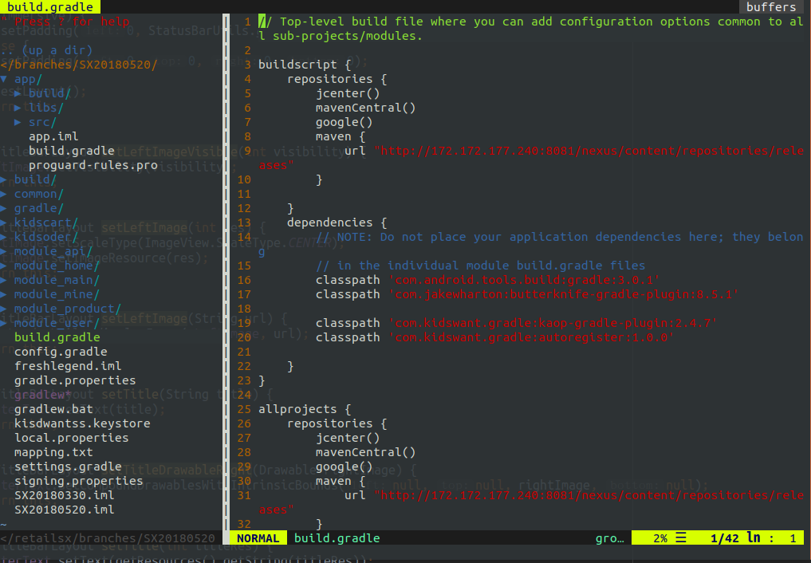
Task: Open local.properties file
Action: [x=72, y=438]
